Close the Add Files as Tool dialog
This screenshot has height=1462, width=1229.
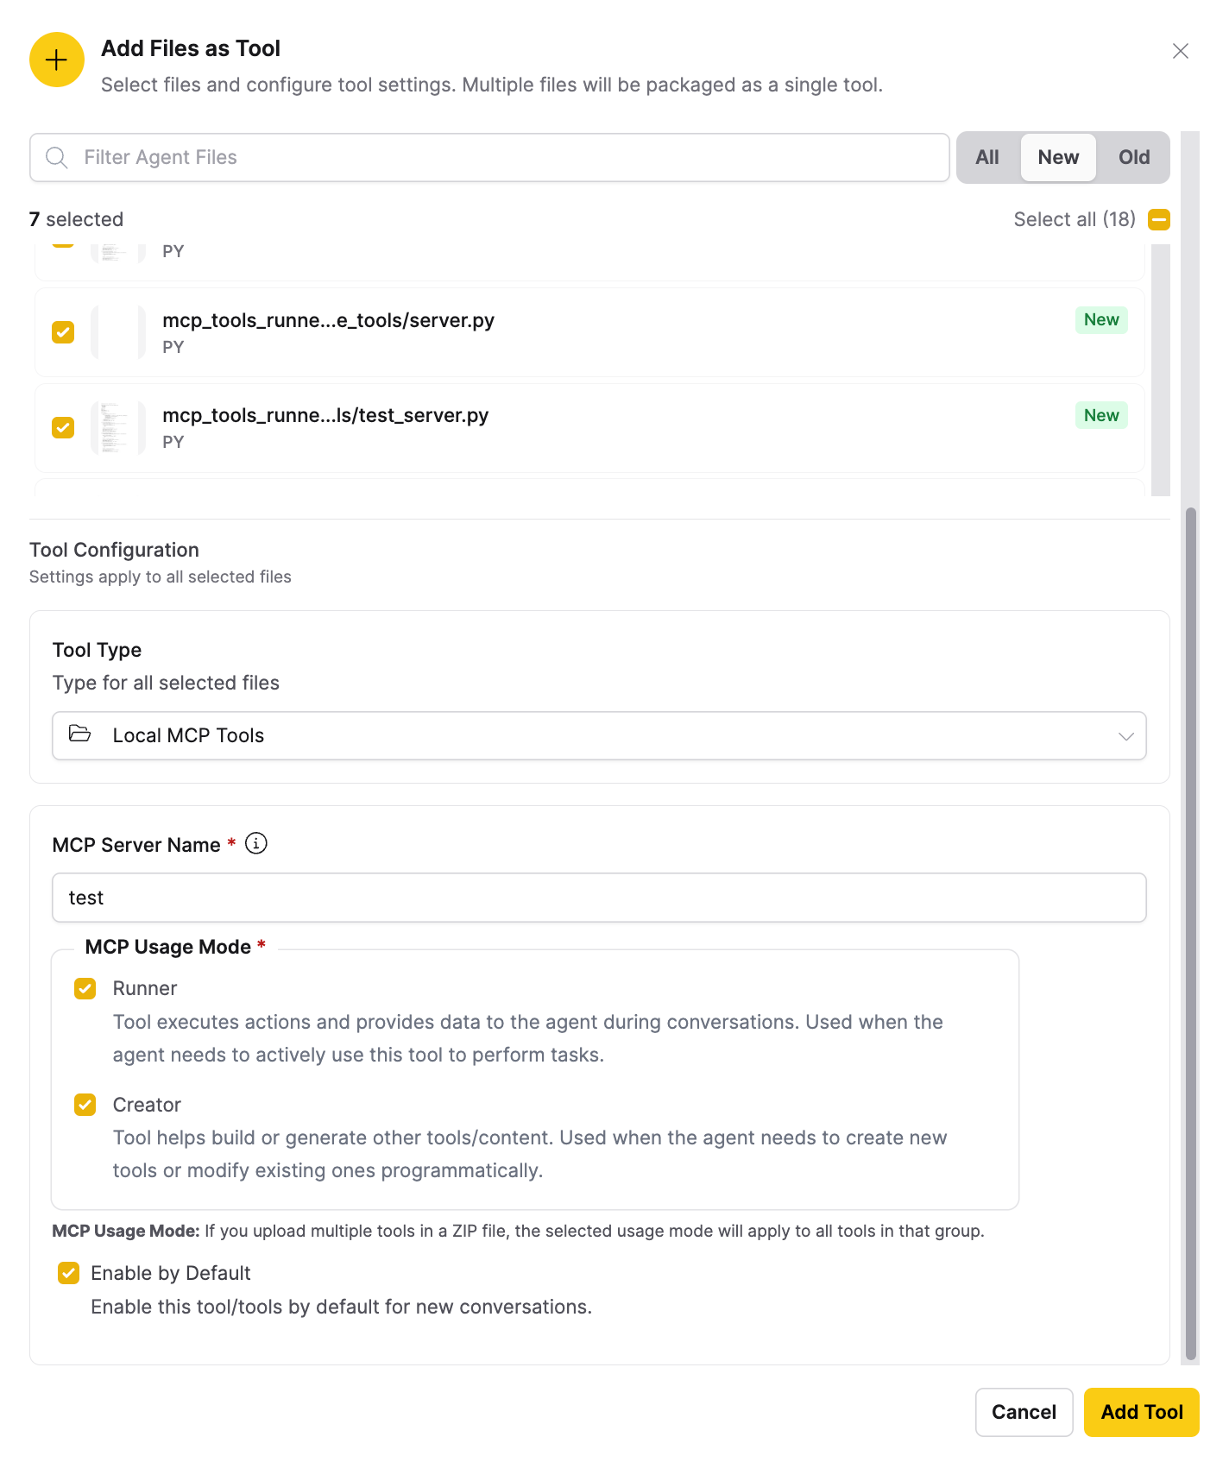tap(1180, 51)
